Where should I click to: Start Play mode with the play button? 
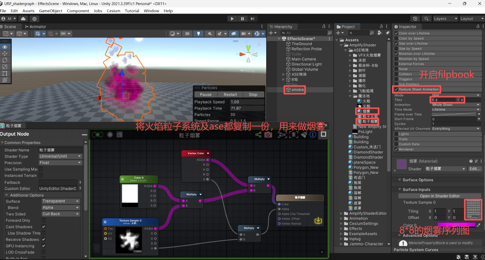232,19
